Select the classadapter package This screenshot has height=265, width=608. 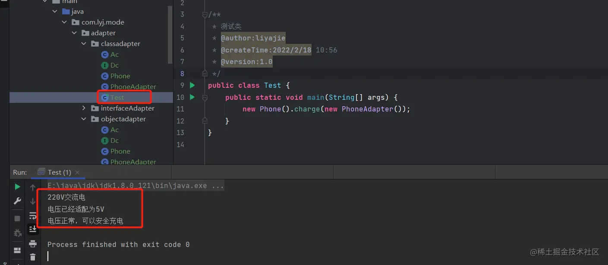pos(120,43)
